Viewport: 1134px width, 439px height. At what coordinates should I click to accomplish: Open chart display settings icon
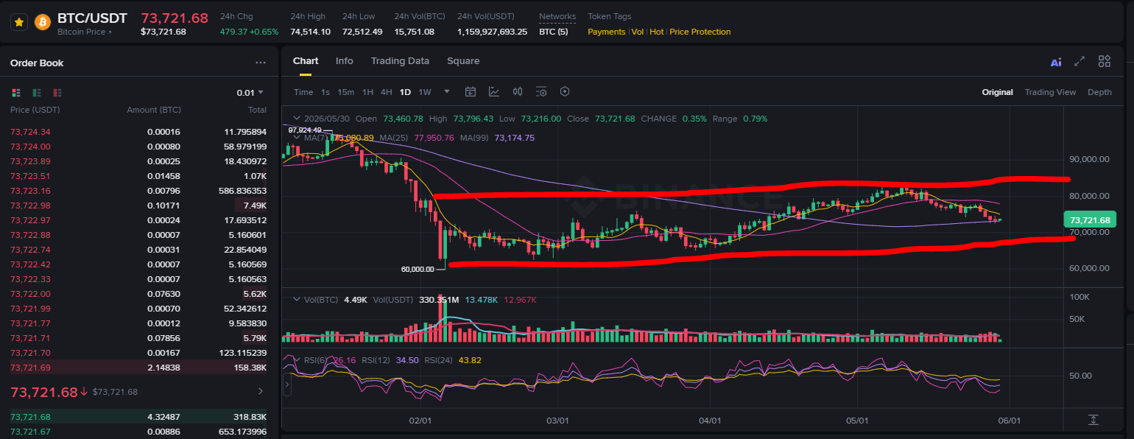click(541, 92)
